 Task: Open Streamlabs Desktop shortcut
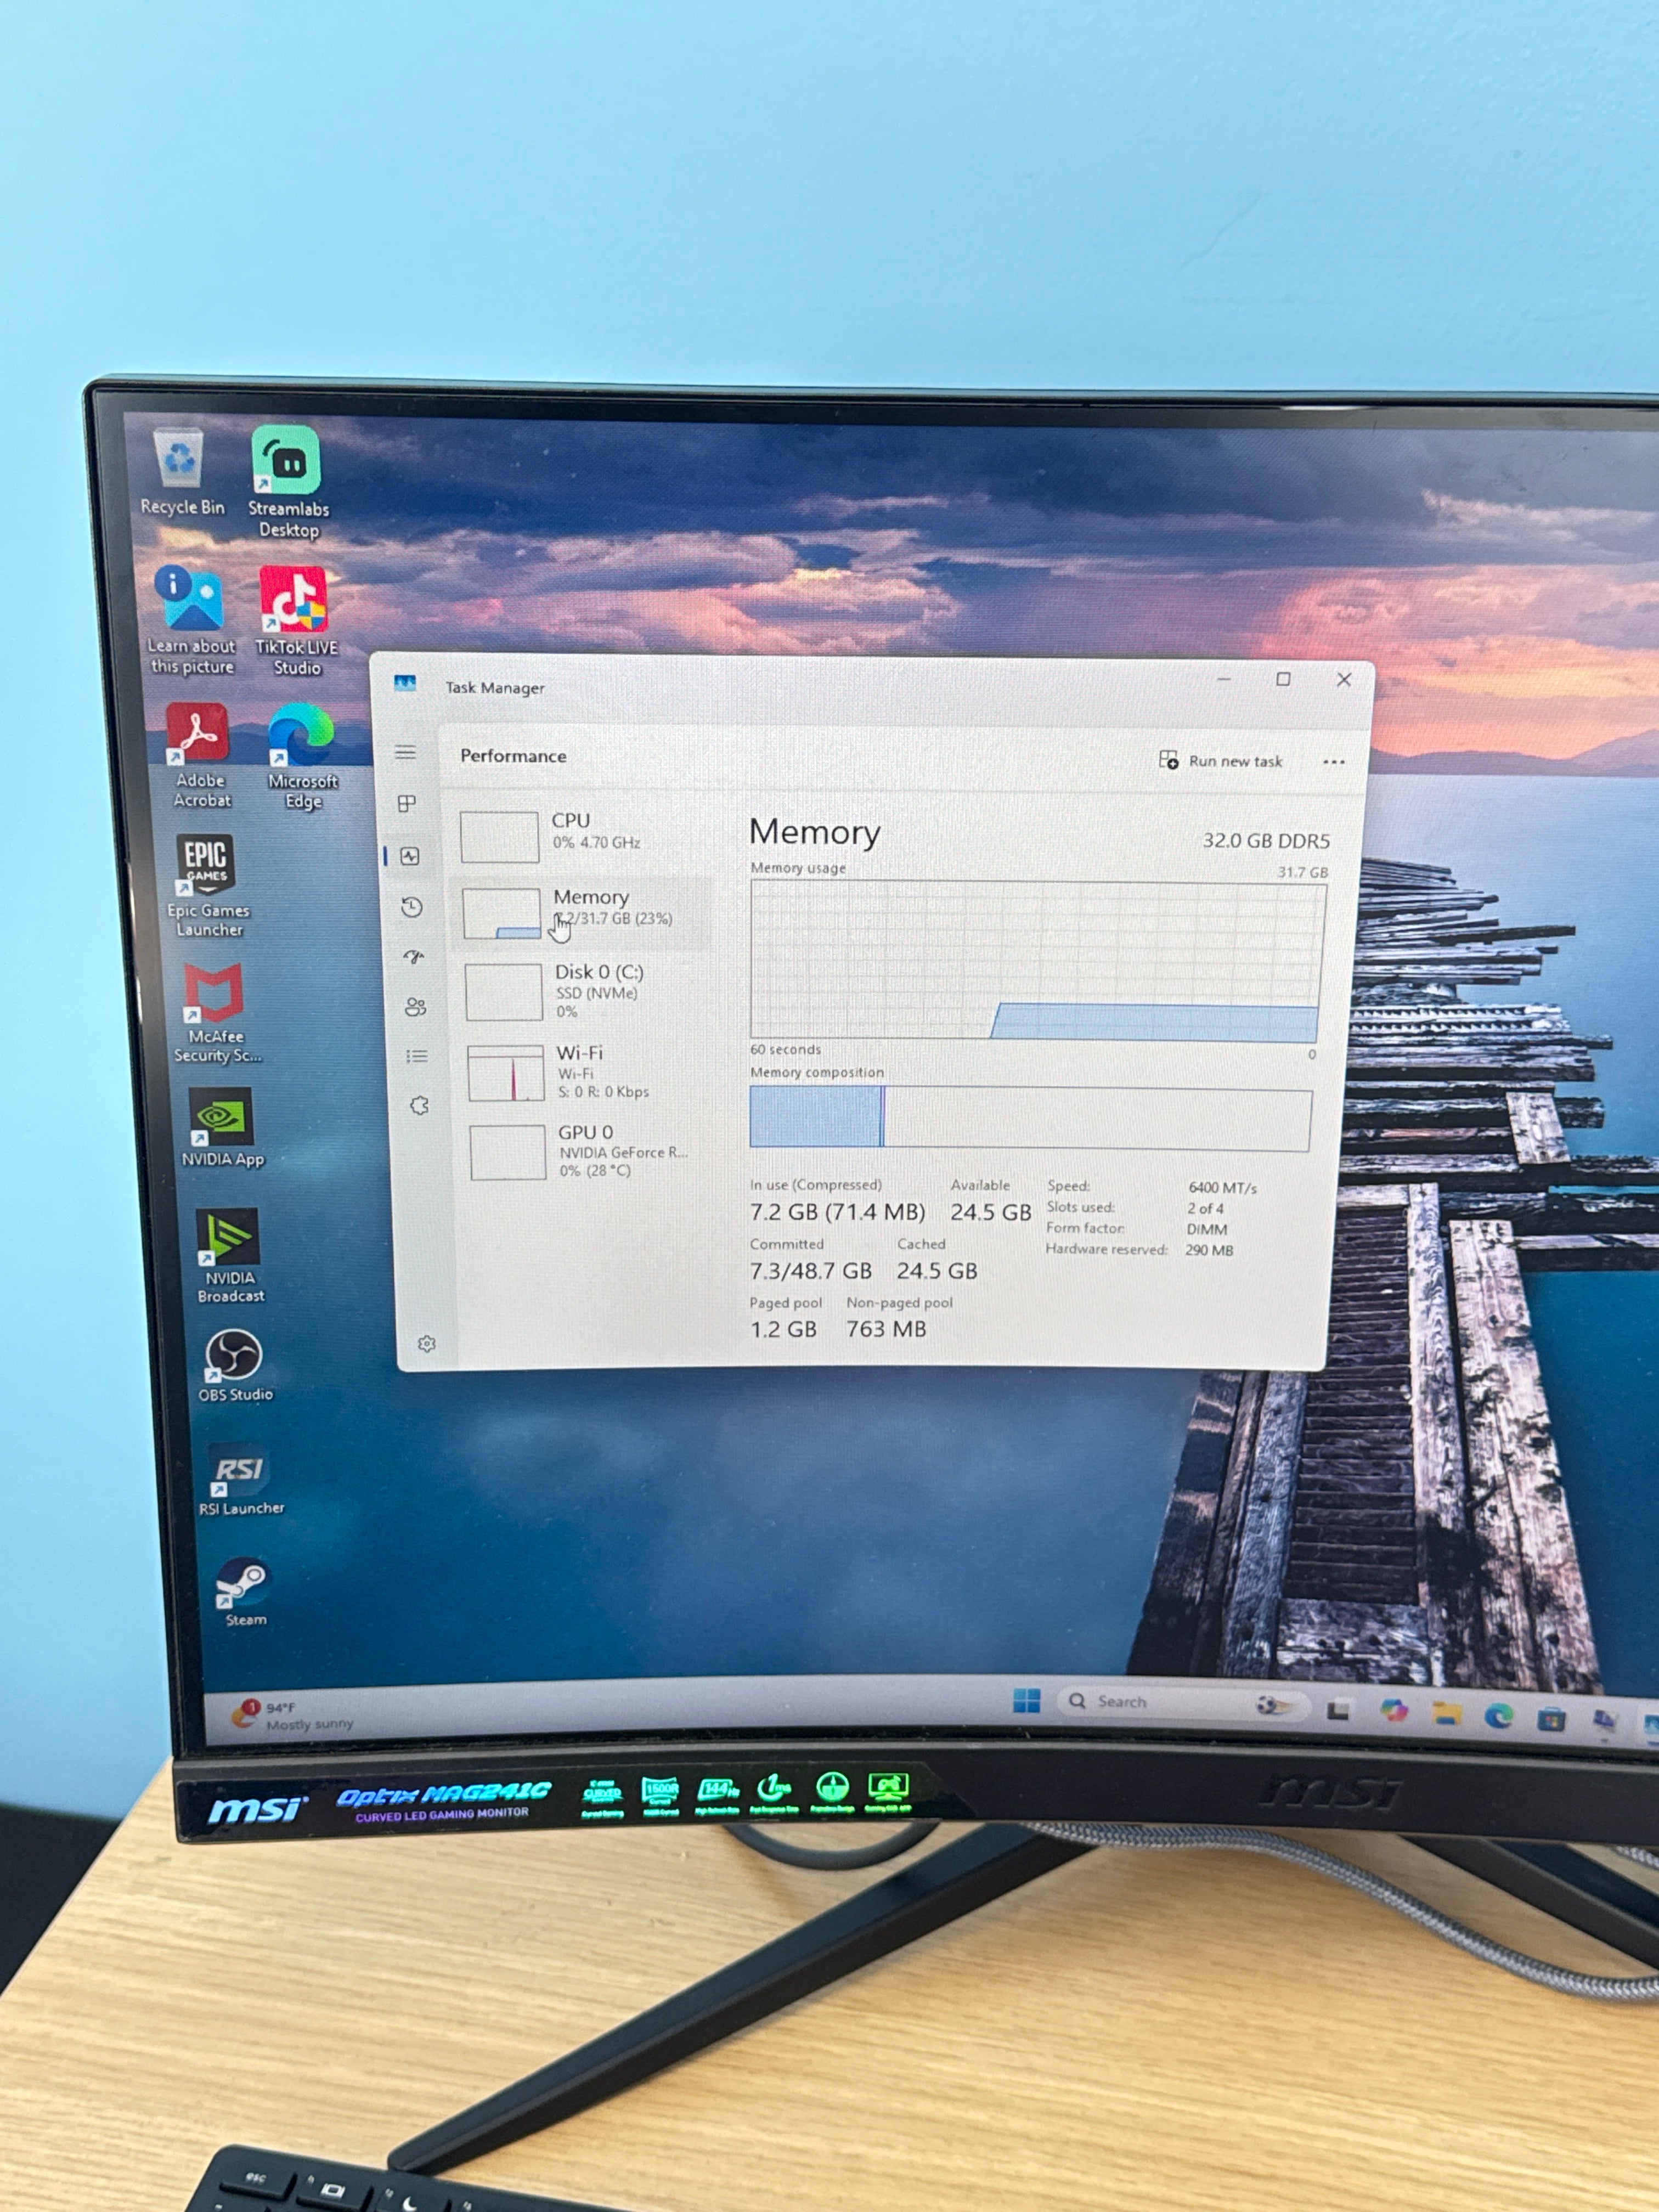pyautogui.click(x=288, y=482)
